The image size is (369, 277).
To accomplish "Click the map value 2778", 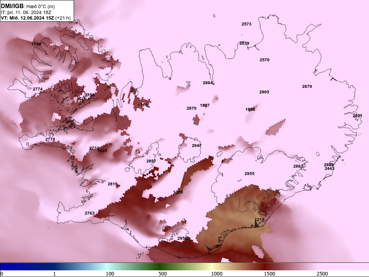I will click(50, 140).
